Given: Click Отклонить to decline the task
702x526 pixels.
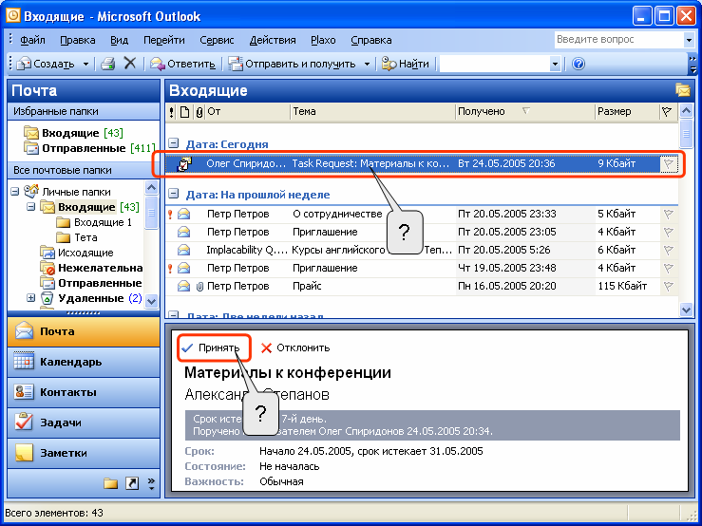Looking at the screenshot, I should point(295,348).
